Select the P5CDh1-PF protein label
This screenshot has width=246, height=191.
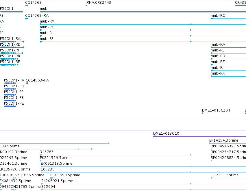(x=14, y=92)
